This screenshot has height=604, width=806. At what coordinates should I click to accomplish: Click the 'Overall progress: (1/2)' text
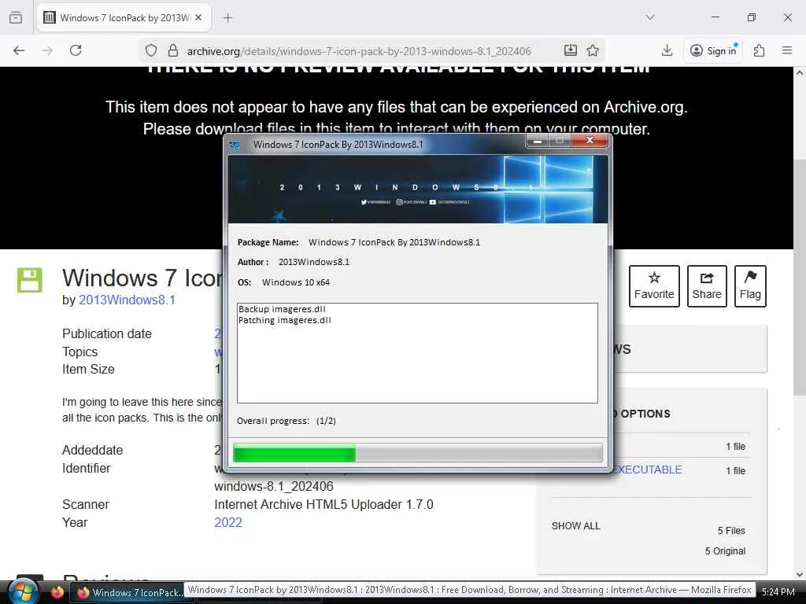287,421
